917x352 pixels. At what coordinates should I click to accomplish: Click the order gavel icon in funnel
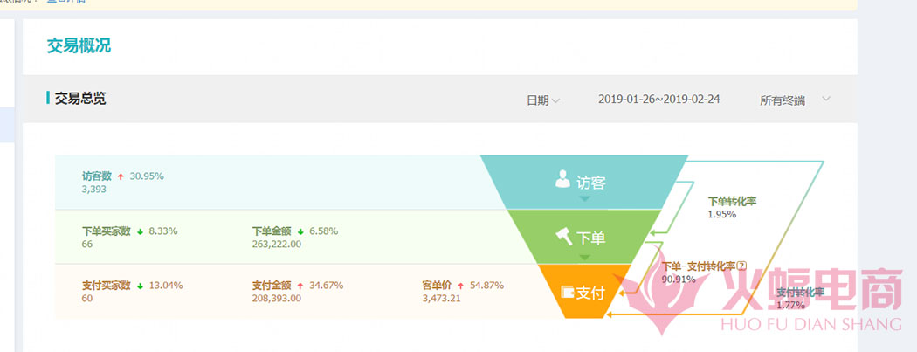pos(563,235)
